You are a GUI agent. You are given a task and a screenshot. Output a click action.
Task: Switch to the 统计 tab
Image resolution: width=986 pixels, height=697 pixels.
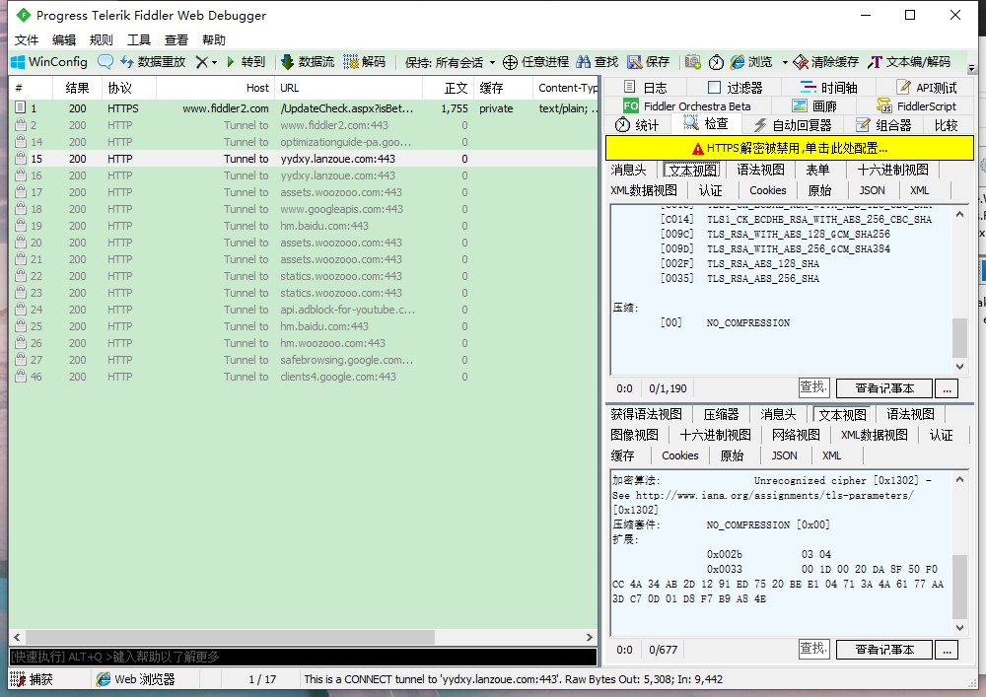point(637,125)
